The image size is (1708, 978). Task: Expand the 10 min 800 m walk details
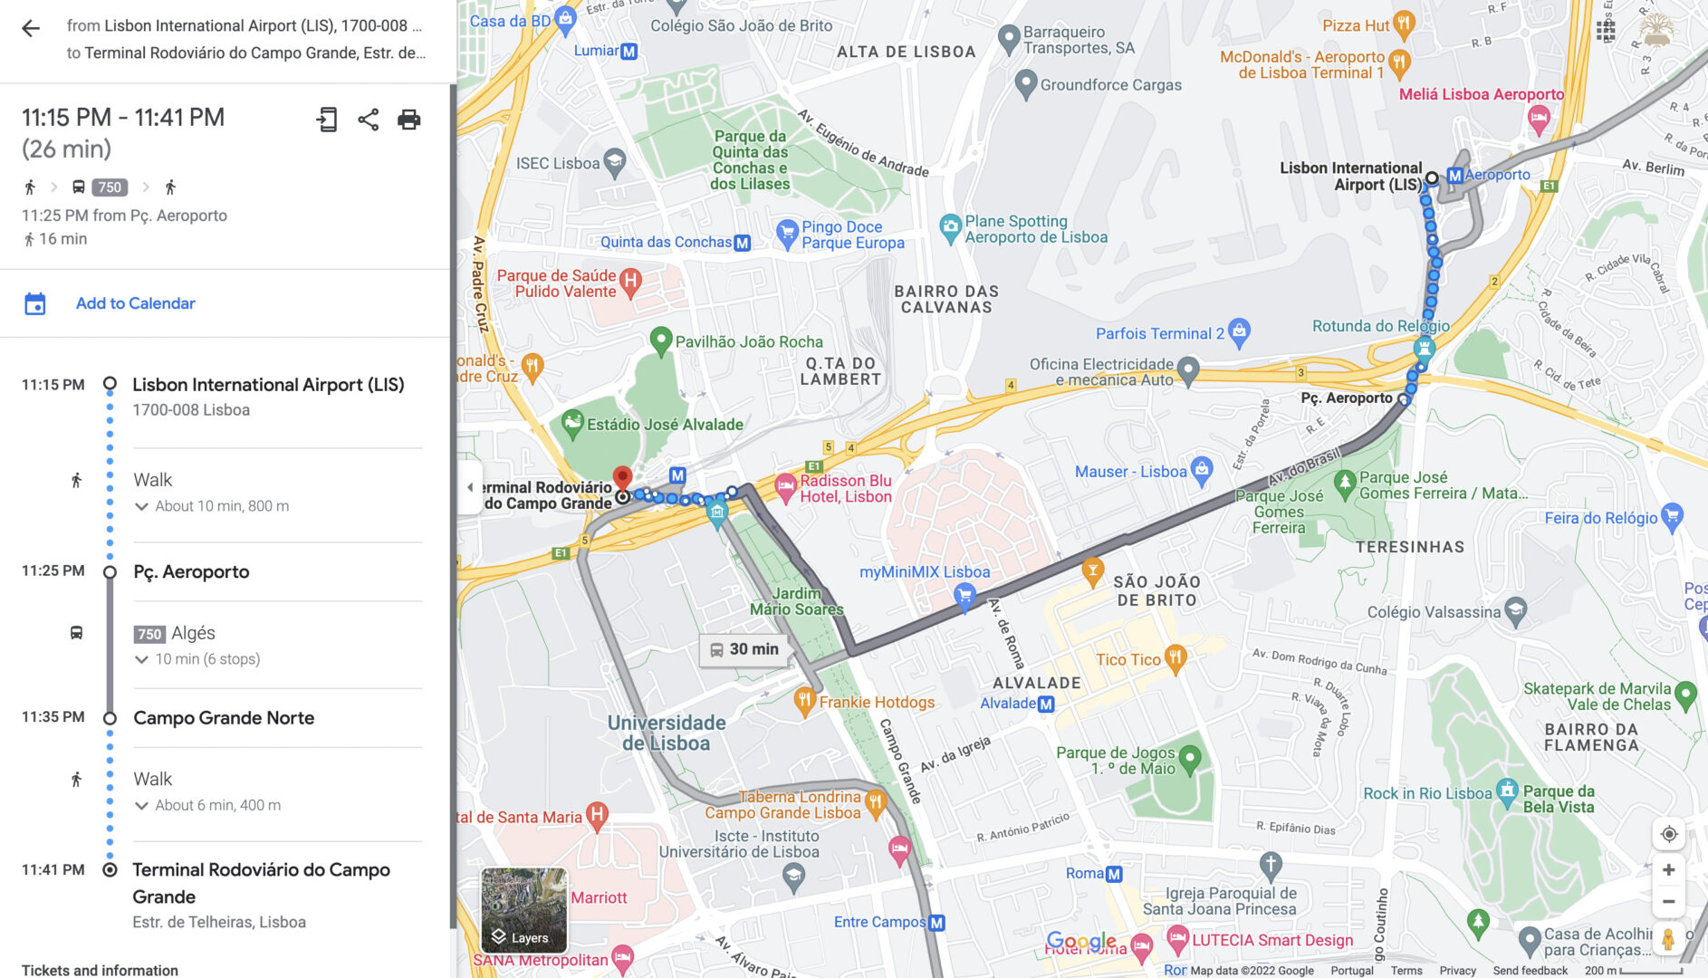[213, 506]
